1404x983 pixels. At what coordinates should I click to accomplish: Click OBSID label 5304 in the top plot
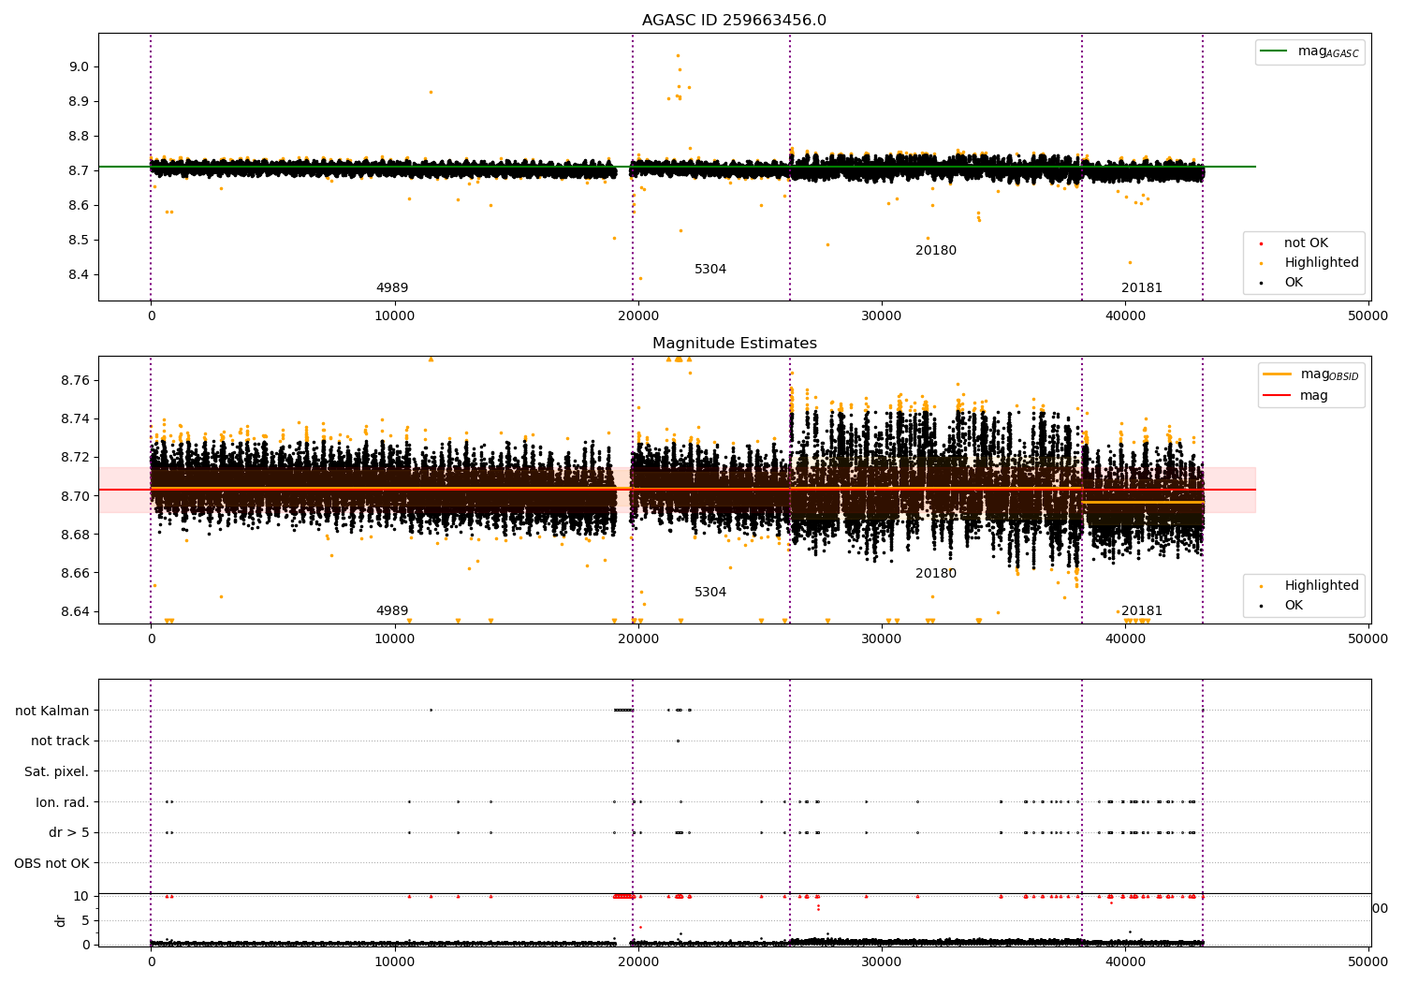pyautogui.click(x=710, y=270)
